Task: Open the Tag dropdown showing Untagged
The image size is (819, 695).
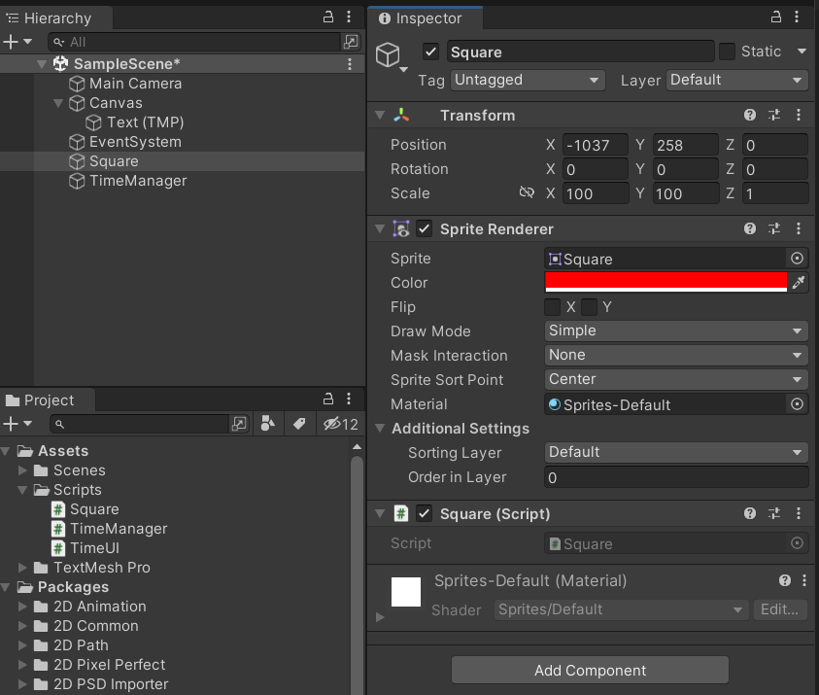Action: coord(527,81)
